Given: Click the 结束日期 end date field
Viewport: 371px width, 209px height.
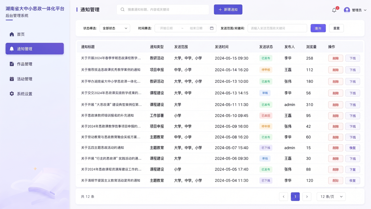Looking at the screenshot, I should click(x=196, y=28).
